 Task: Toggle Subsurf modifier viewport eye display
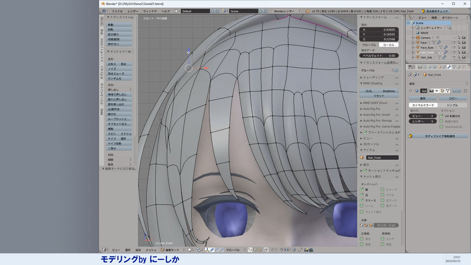(437, 91)
